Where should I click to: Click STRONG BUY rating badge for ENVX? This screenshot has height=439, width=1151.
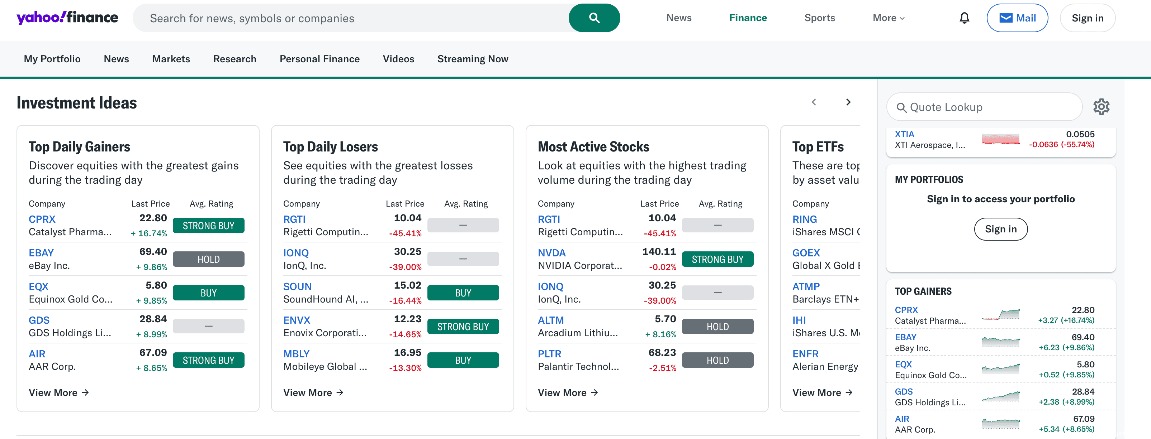click(463, 327)
